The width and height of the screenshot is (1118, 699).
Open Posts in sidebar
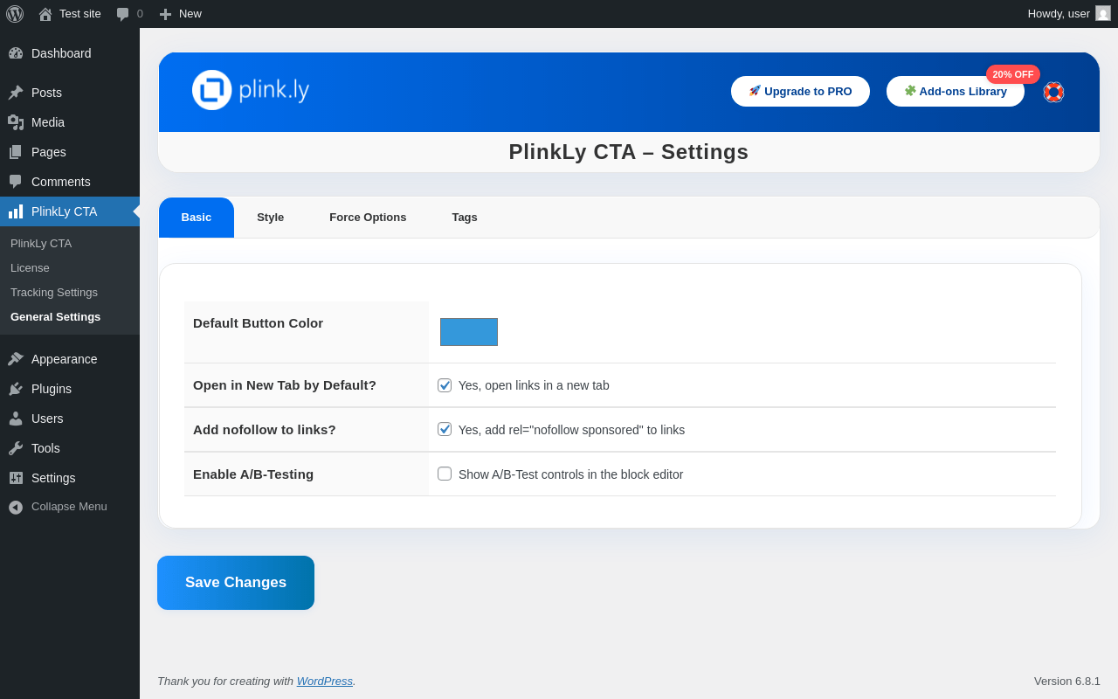click(x=70, y=93)
